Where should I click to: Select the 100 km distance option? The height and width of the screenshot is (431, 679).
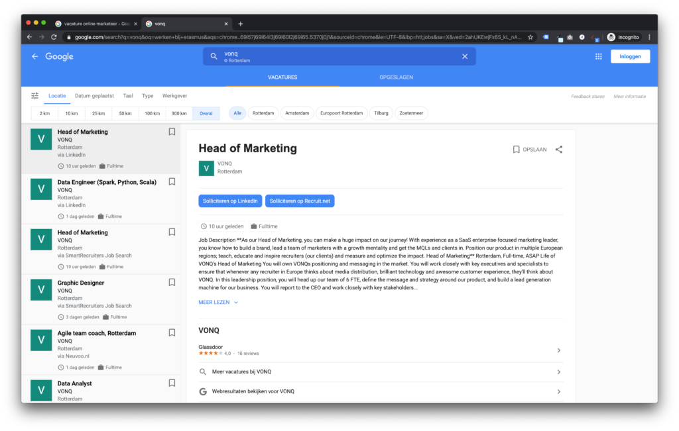[x=152, y=113]
